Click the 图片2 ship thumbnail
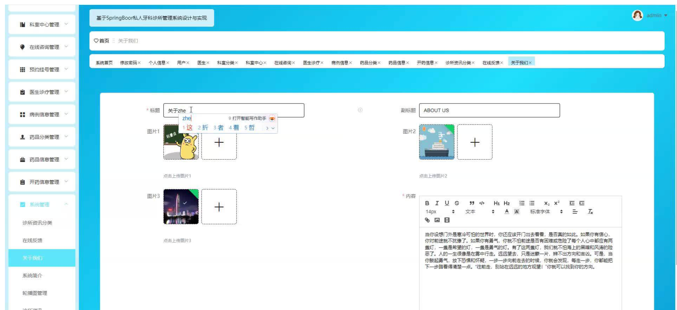This screenshot has width=677, height=310. coord(437,142)
